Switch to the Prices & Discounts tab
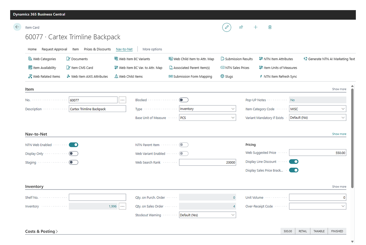 point(97,49)
